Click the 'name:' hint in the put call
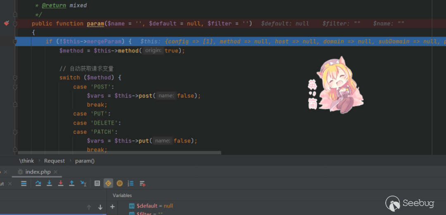Image resolution: width=446 pixels, height=215 pixels. pos(163,141)
